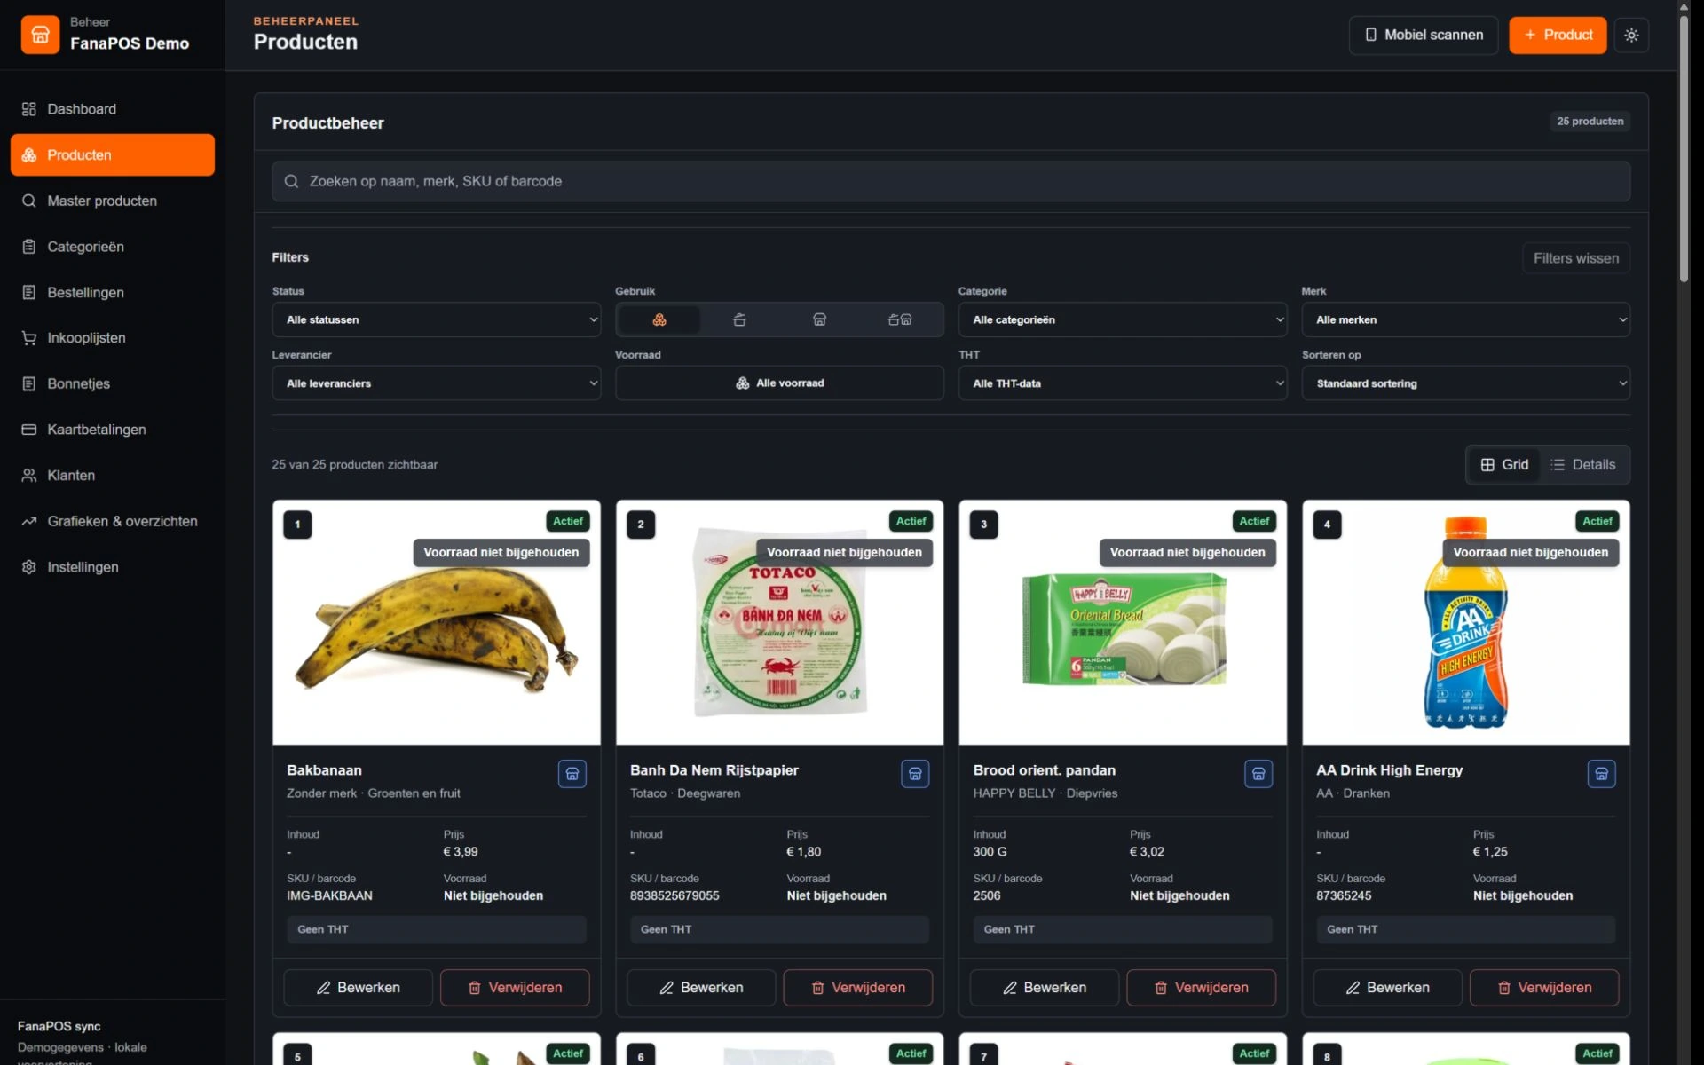
Task: Click the clipboard icon beside Categorieën
Action: (29, 247)
